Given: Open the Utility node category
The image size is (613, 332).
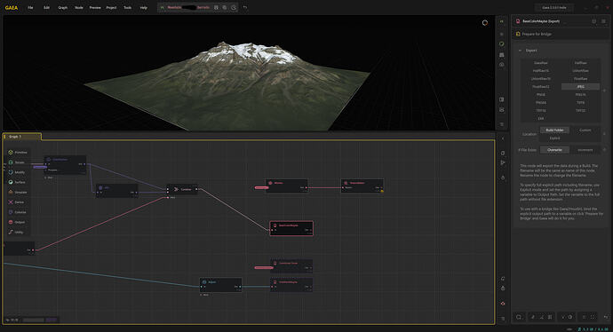Looking at the screenshot, I should (x=17, y=232).
